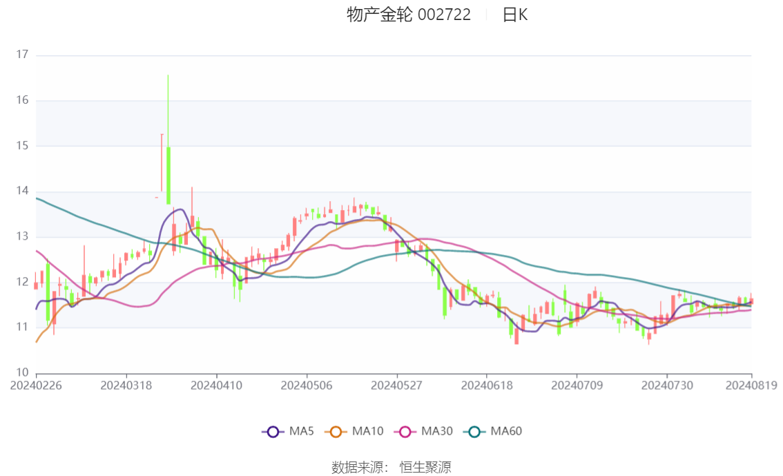
Task: Click the price axis value 10
Action: [x=23, y=372]
